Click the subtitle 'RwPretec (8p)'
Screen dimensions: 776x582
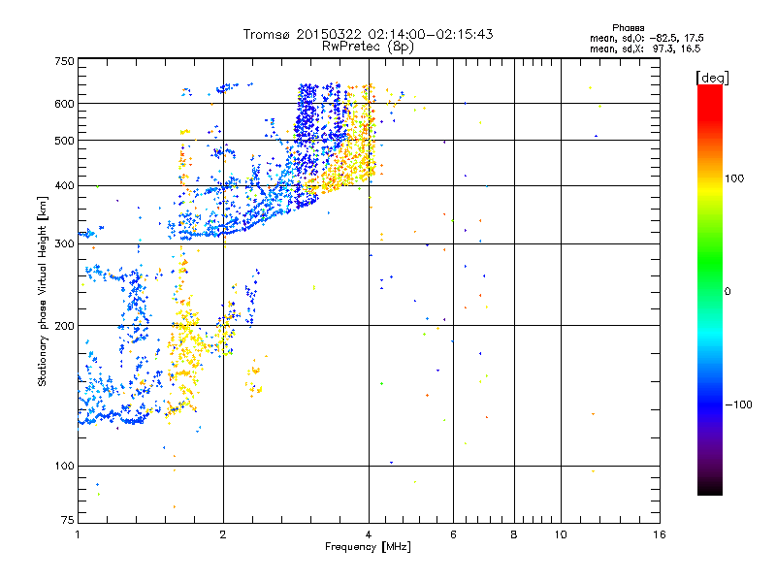368,47
